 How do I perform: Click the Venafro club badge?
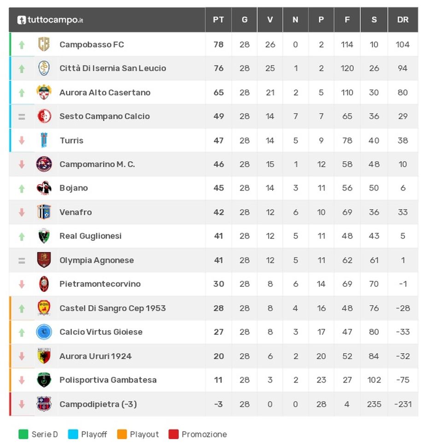tap(44, 212)
